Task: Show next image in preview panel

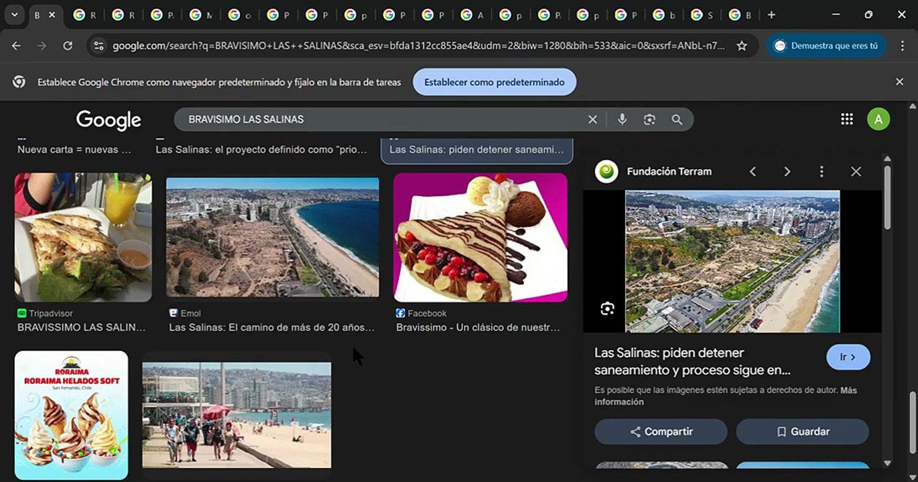Action: click(787, 171)
